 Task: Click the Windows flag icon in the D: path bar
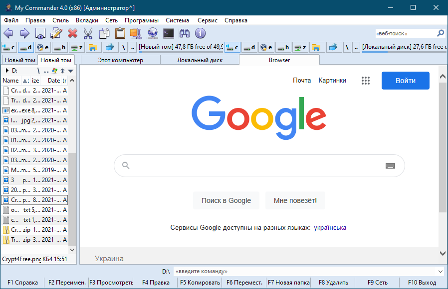(x=54, y=71)
